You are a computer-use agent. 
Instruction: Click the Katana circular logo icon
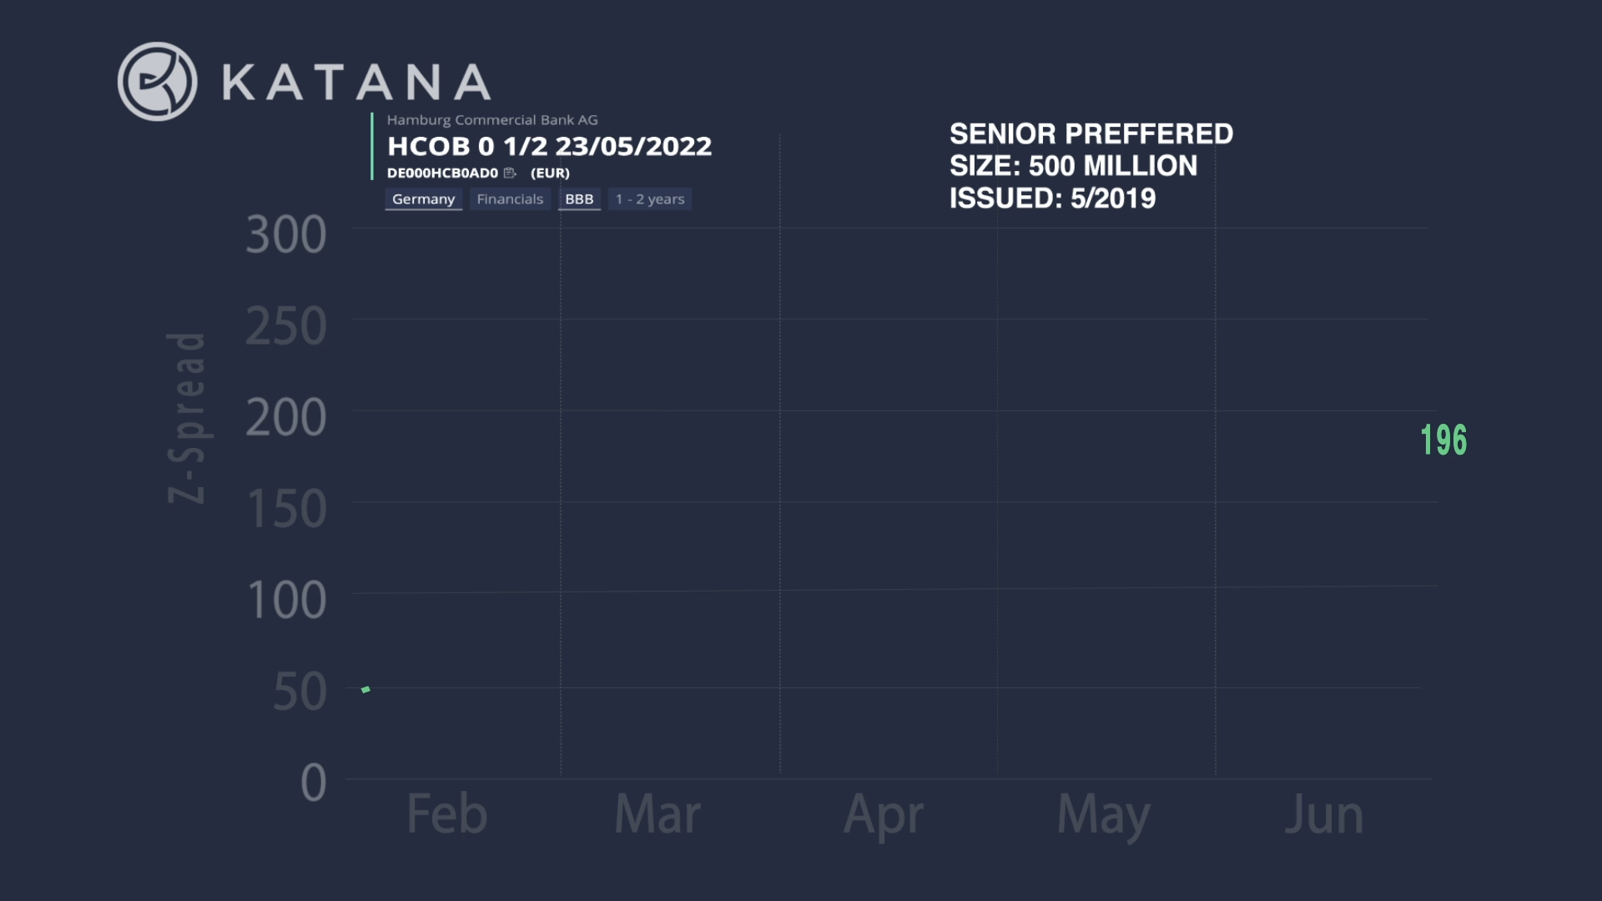[x=157, y=82]
